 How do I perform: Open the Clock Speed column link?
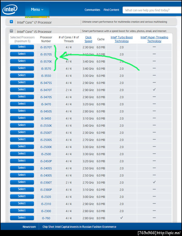[x=88, y=39]
